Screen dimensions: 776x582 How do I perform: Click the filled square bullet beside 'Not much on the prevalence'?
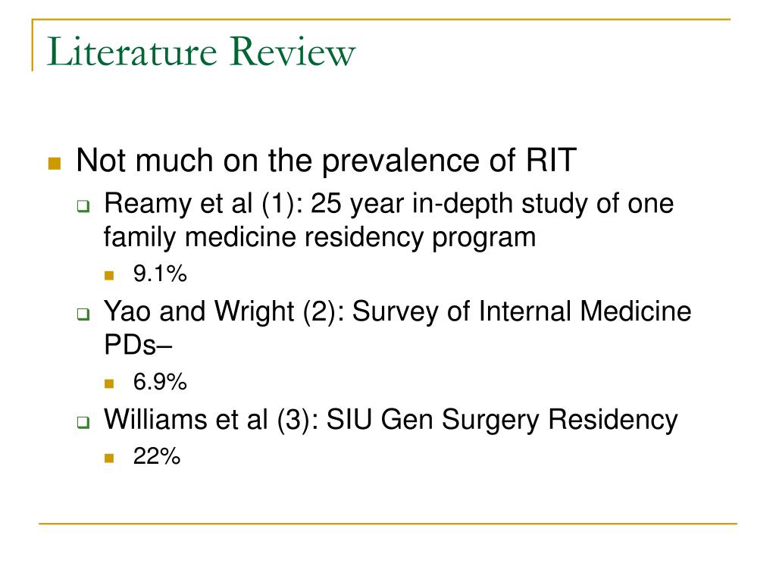(x=55, y=163)
